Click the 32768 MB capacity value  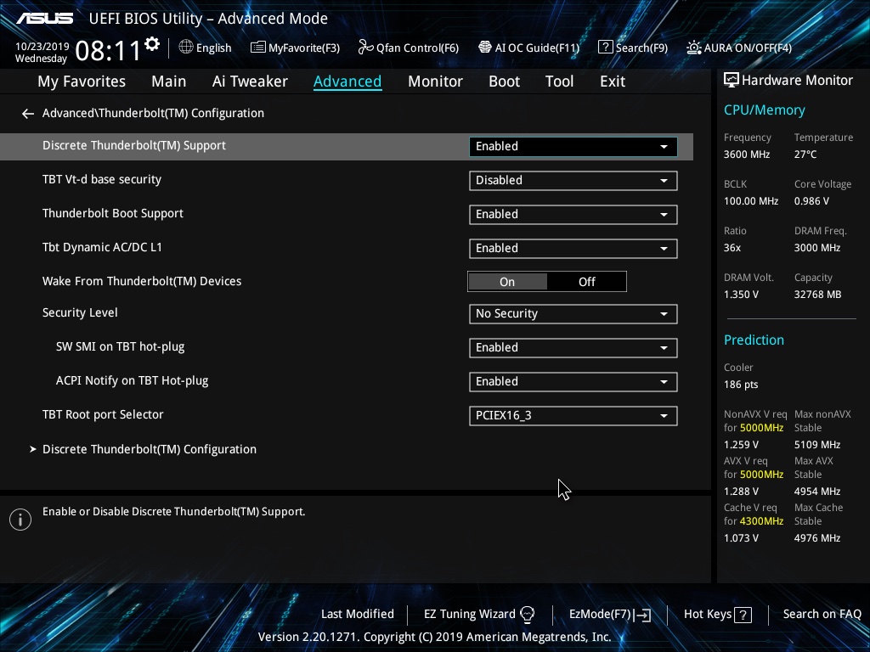click(817, 295)
